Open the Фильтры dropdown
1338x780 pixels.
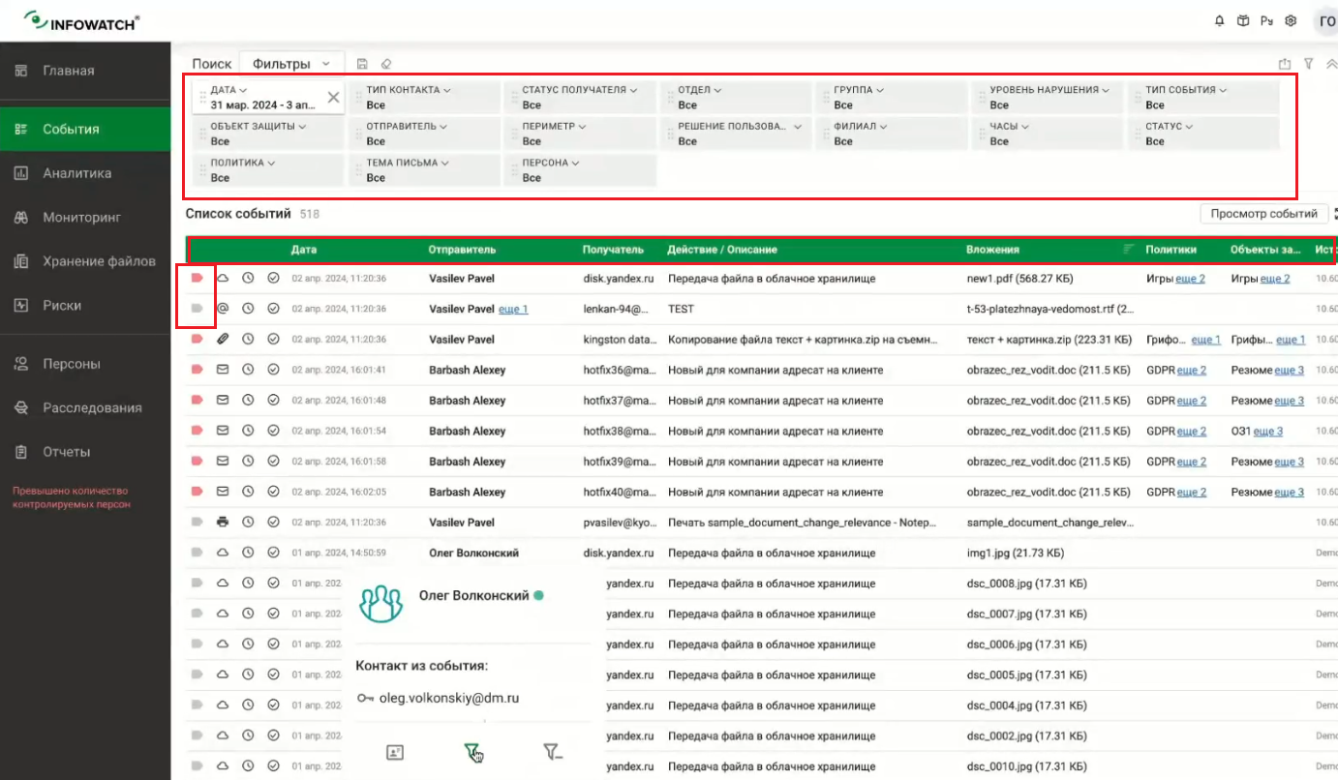click(290, 64)
